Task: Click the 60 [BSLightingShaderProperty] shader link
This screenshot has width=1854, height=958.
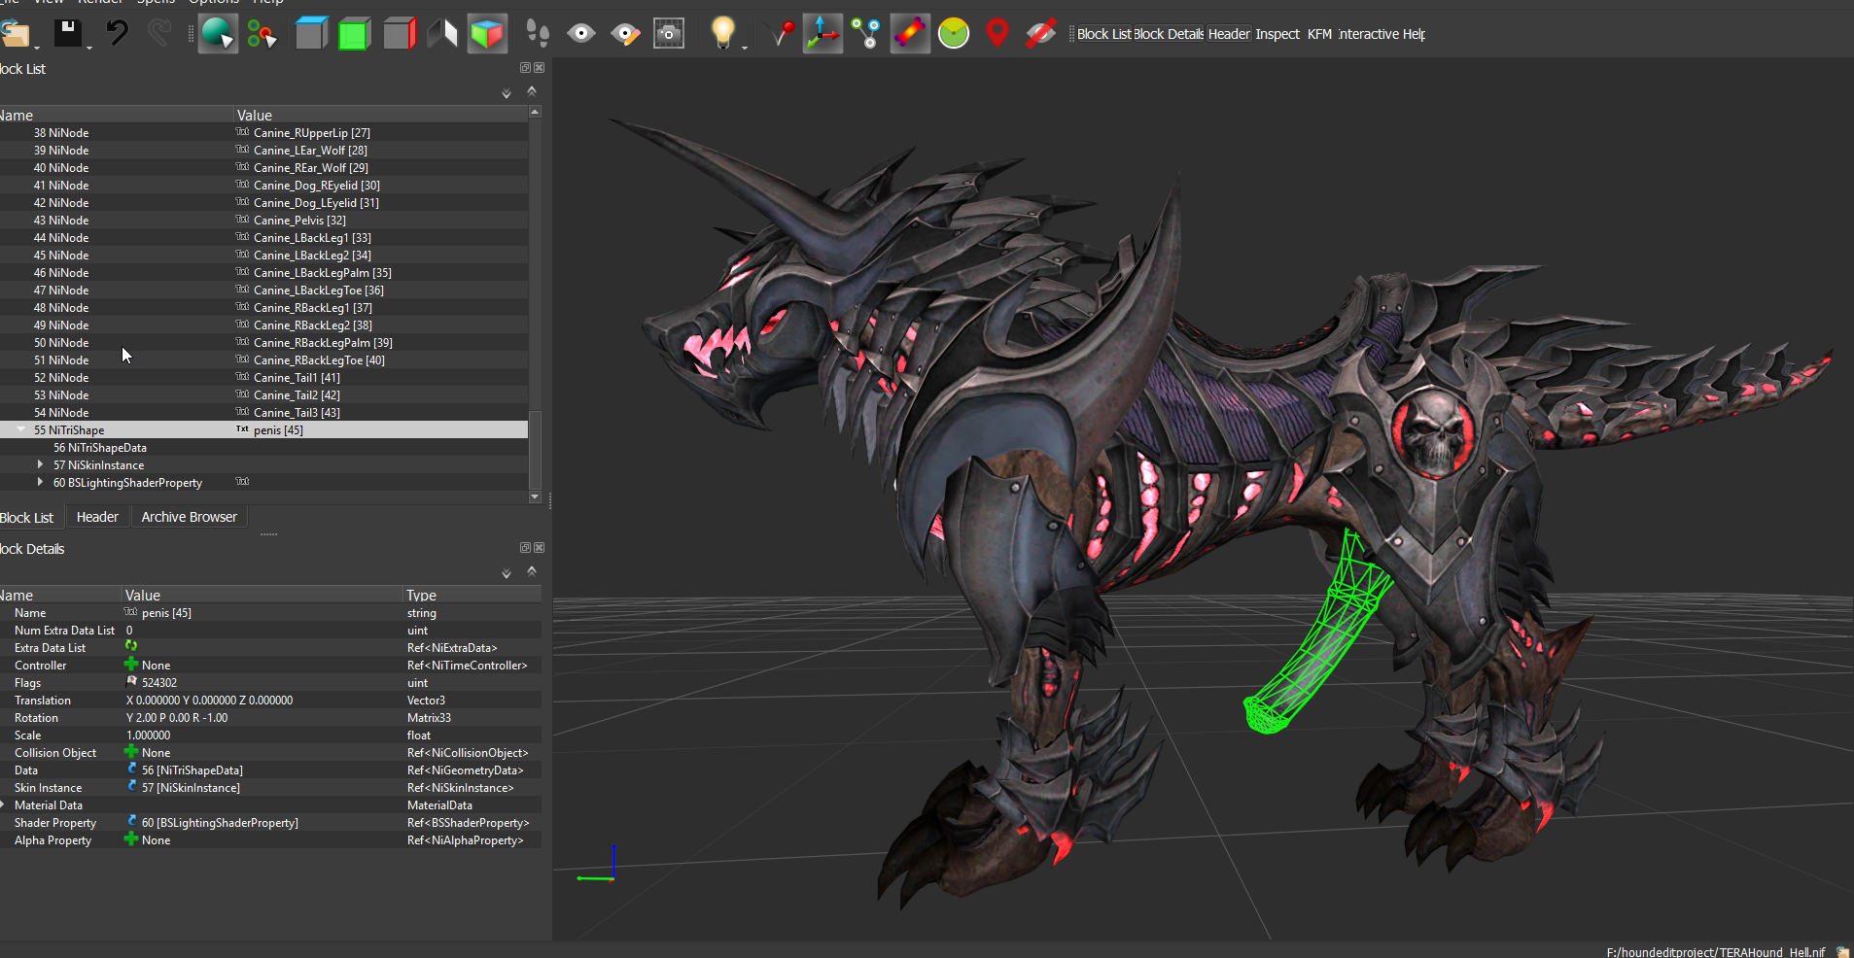Action: coord(220,822)
